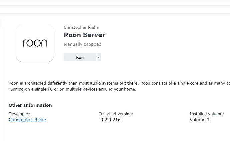Image resolution: width=230 pixels, height=141 pixels.
Task: Click the Developer: label
Action: 19,114
